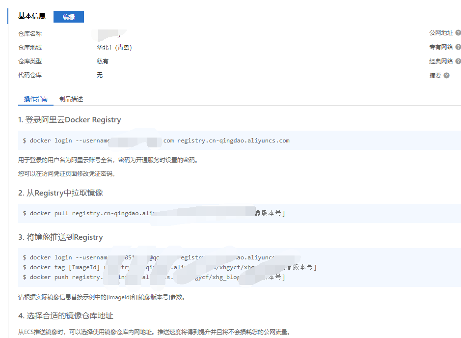Click help icon next to 专有网络

458,47
